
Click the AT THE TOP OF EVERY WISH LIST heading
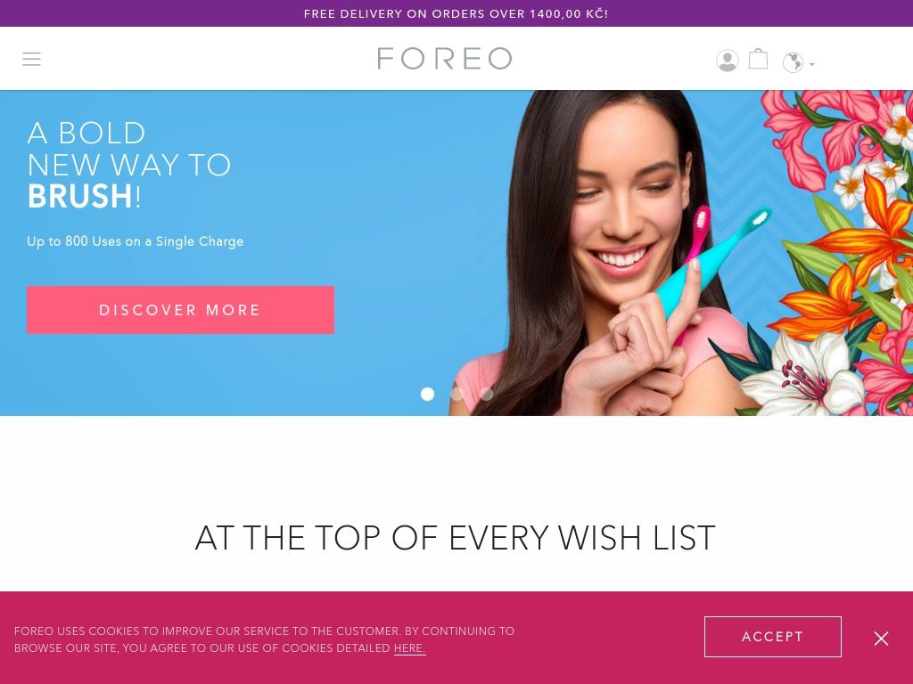(456, 537)
